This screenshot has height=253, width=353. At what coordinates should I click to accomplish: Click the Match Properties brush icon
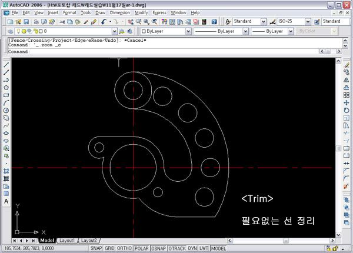86,22
